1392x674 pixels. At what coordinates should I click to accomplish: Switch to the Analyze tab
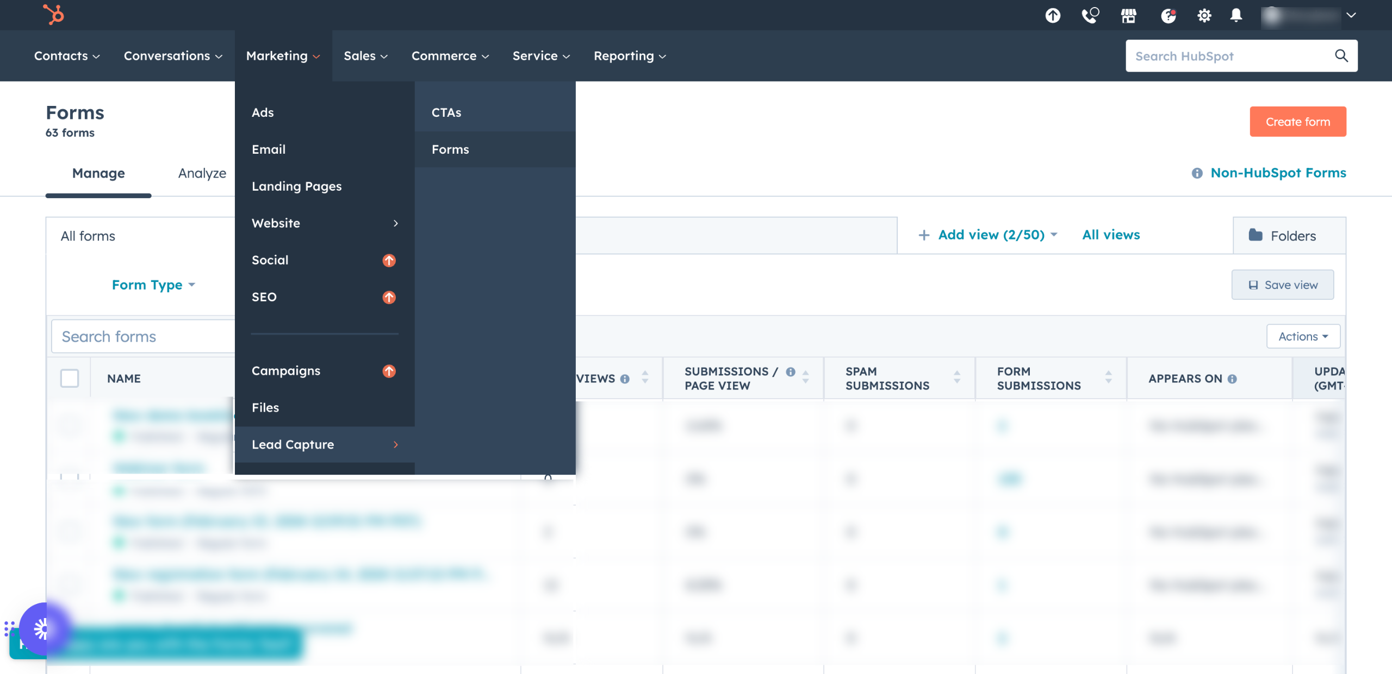click(x=202, y=173)
